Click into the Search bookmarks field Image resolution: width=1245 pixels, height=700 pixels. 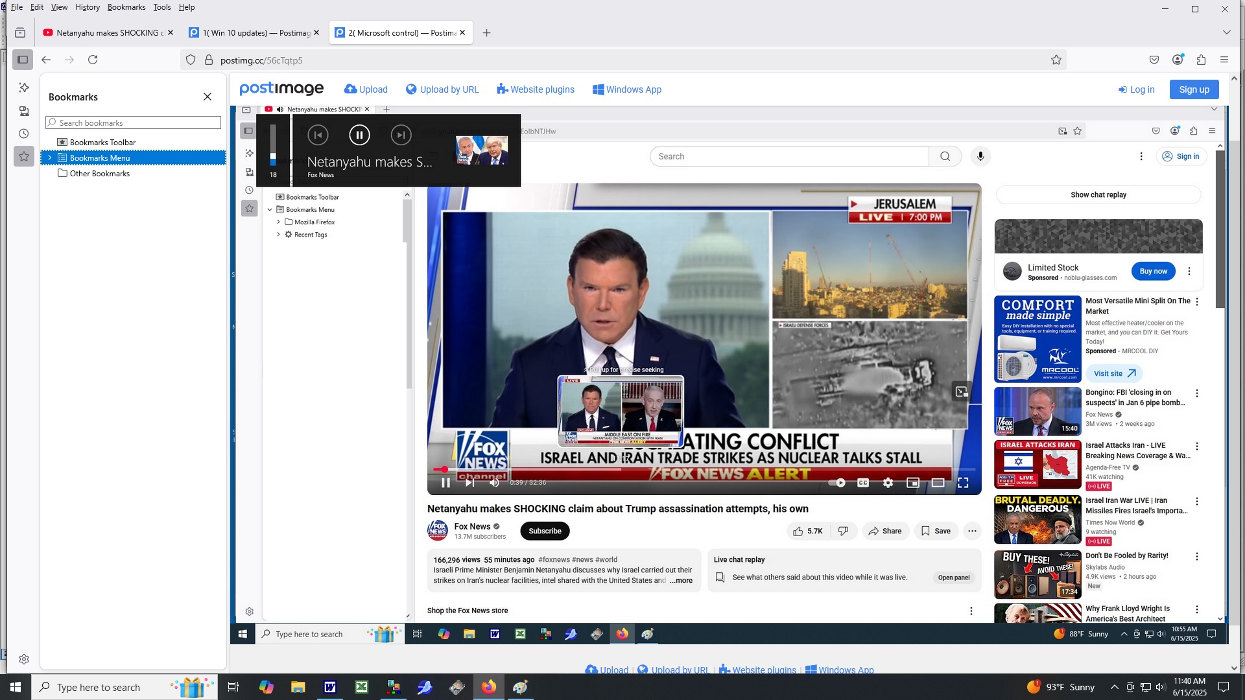133,122
